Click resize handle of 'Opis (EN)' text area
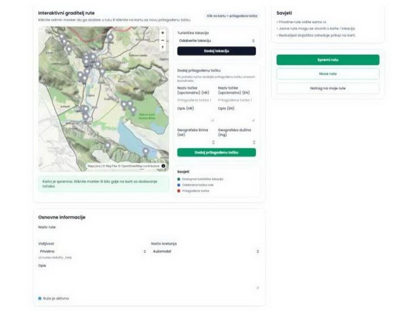 pyautogui.click(x=253, y=120)
